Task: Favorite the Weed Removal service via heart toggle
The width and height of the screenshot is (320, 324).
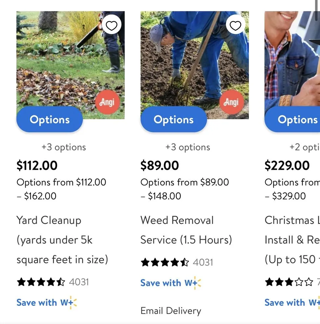Action: pyautogui.click(x=236, y=25)
